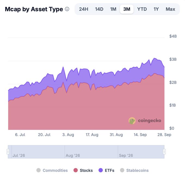Click the $2B y-axis label
This screenshot has width=185, height=178.
pyautogui.click(x=173, y=82)
